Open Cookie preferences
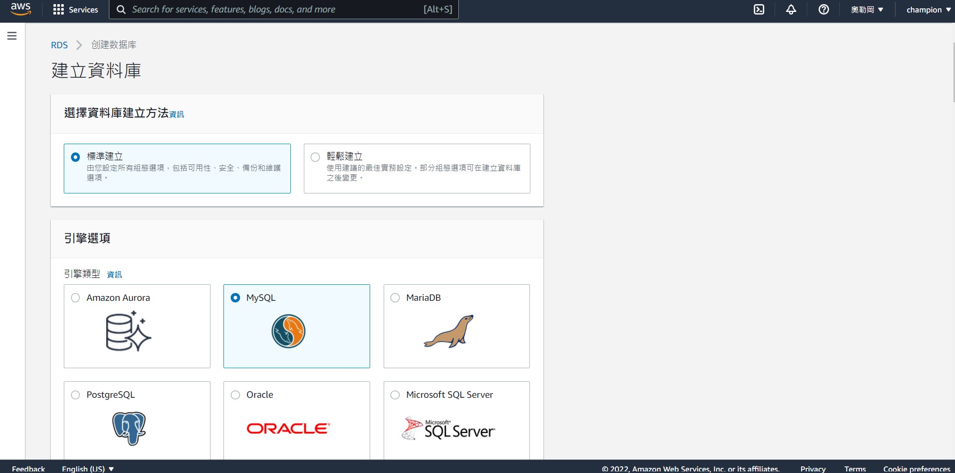Viewport: 955px width, 473px height. [917, 468]
